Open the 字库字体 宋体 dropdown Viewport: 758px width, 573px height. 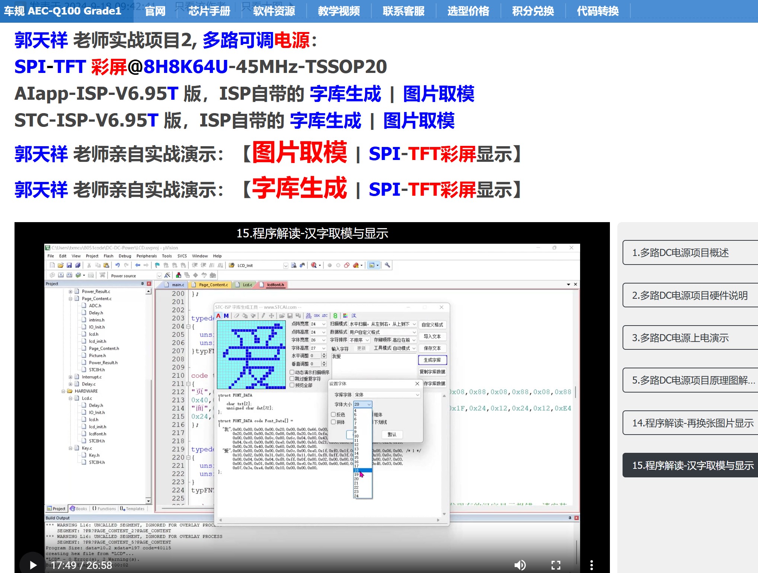[x=387, y=394]
